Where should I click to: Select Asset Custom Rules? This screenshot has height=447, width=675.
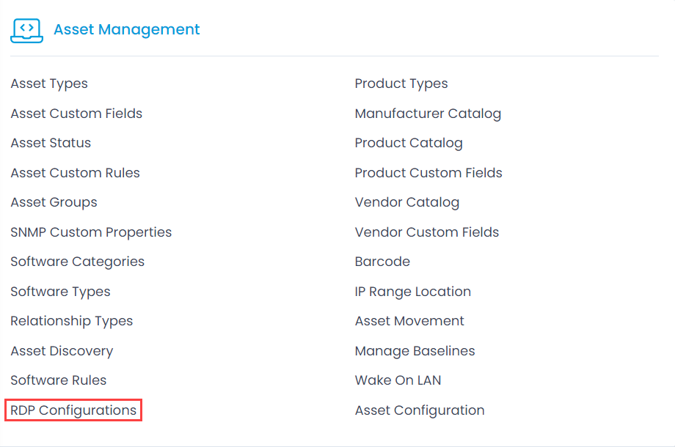tap(76, 173)
